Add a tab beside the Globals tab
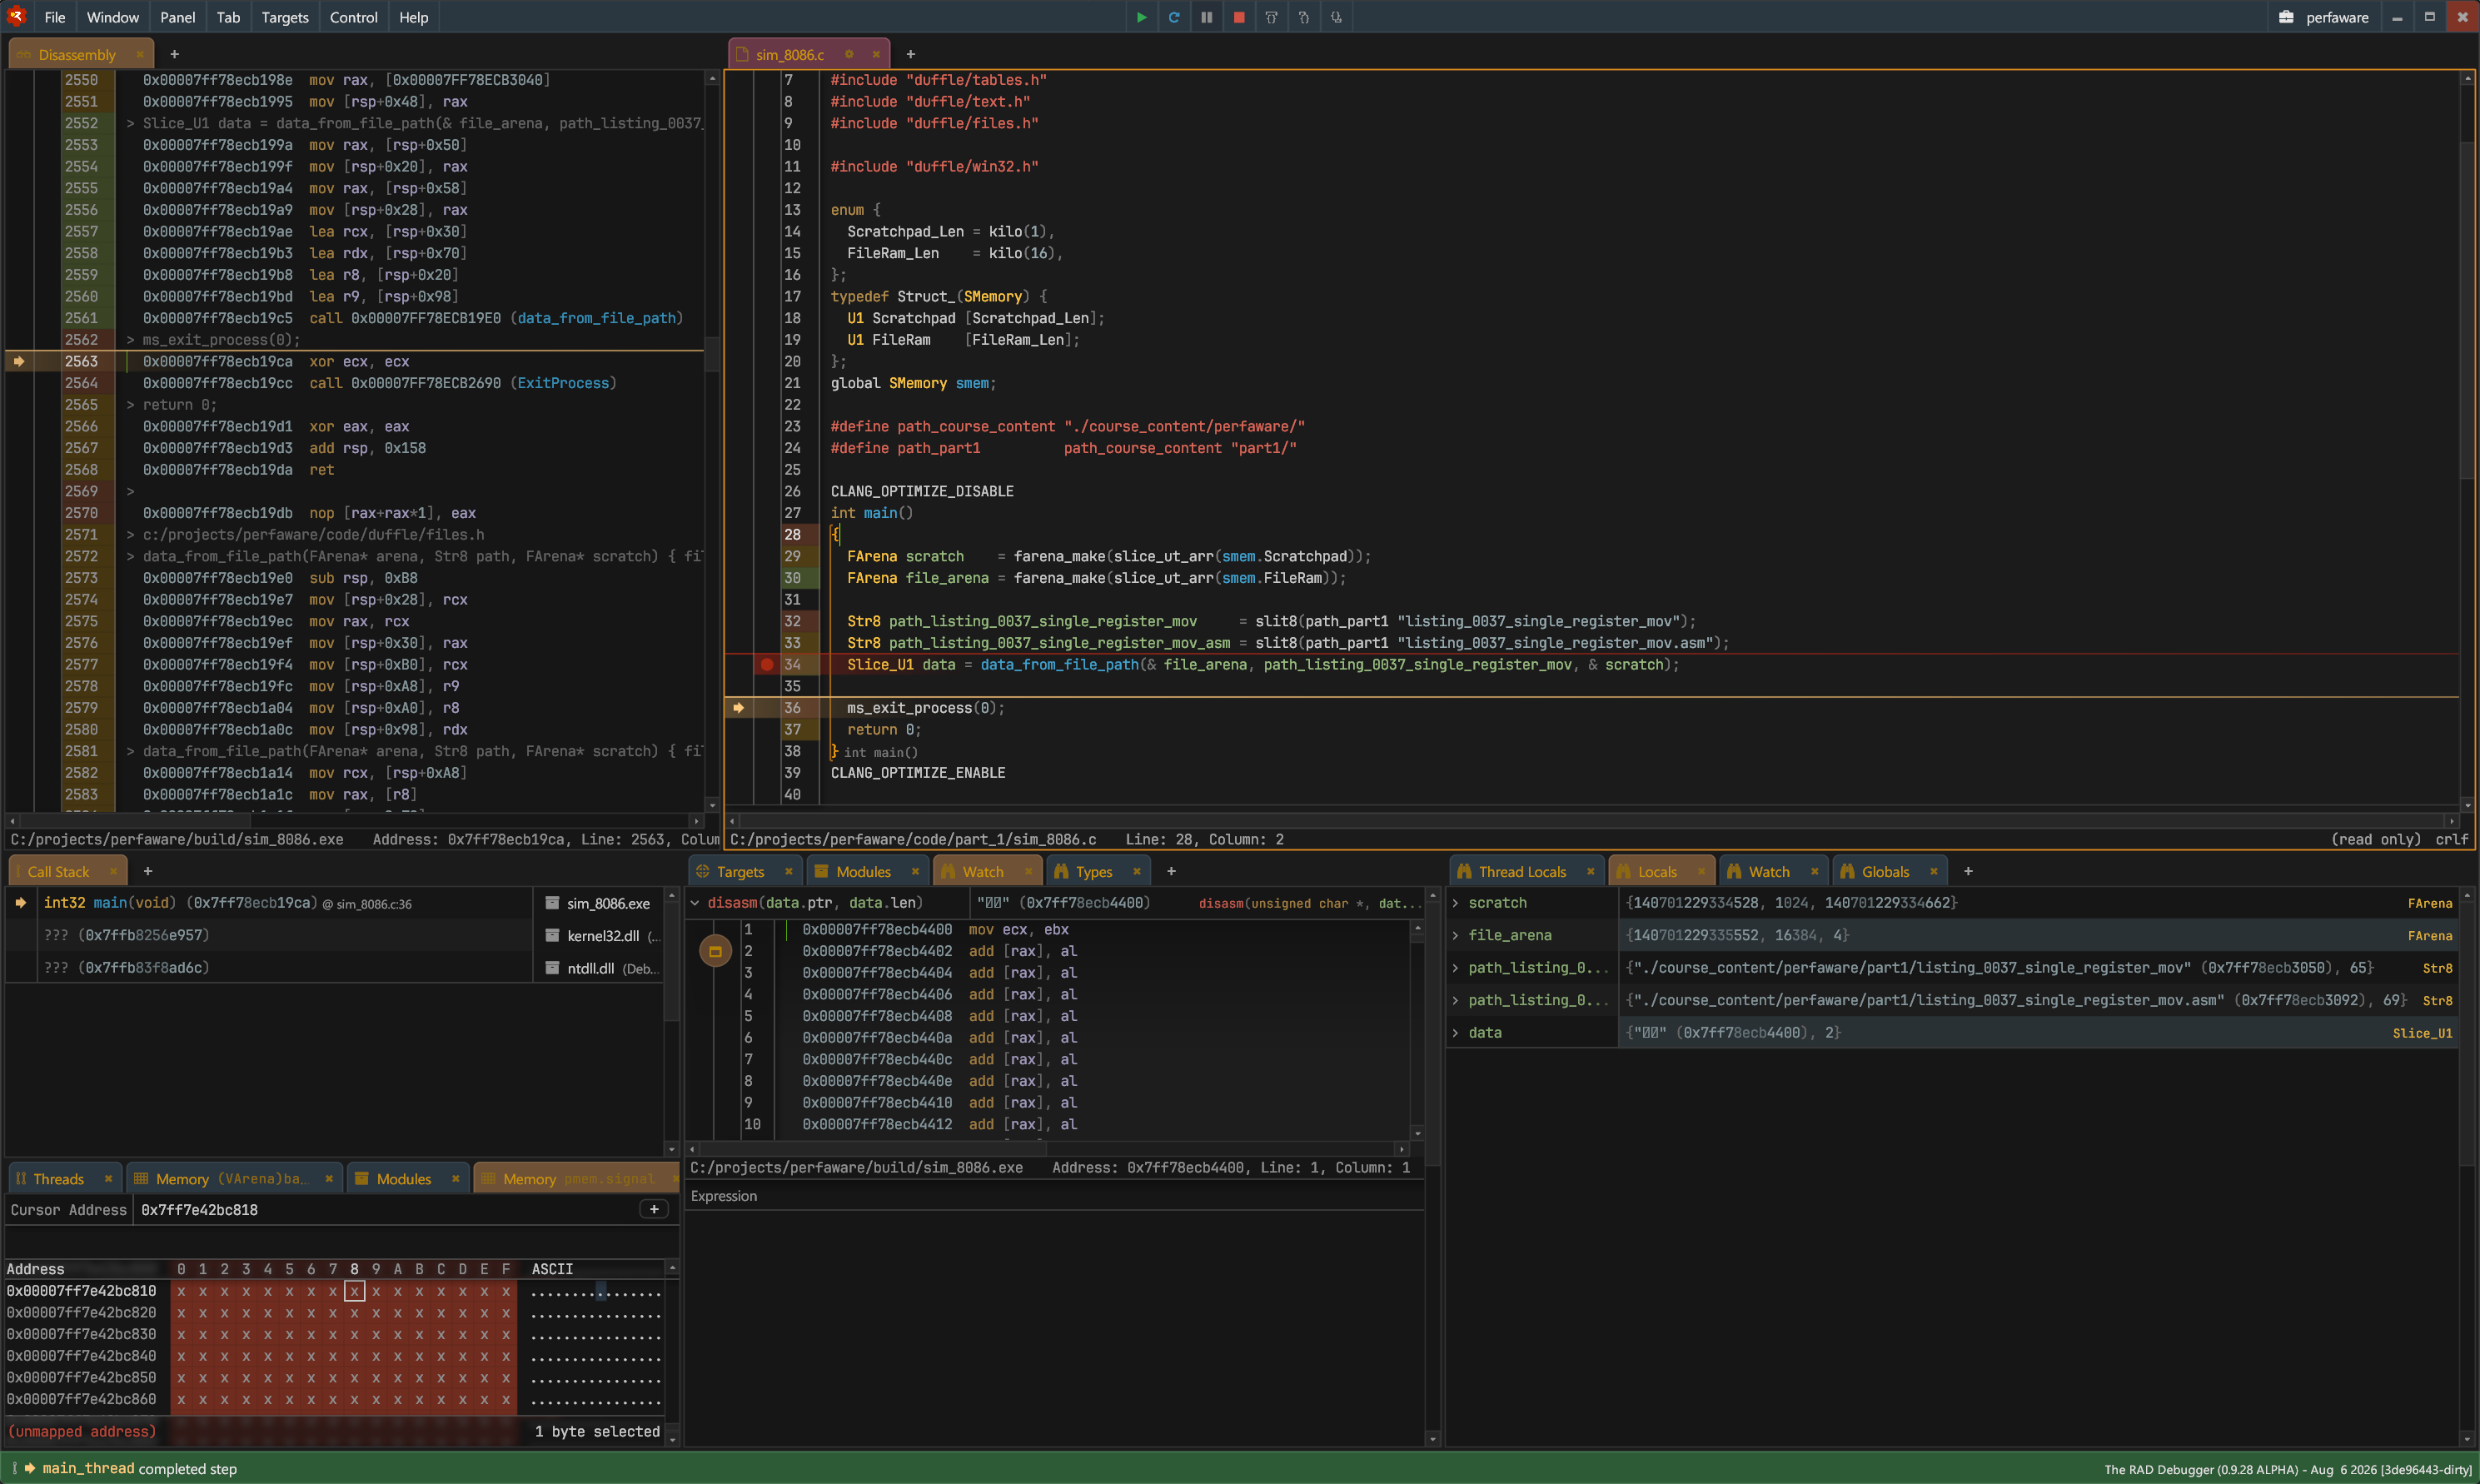The height and width of the screenshot is (1484, 2480). click(x=1968, y=871)
